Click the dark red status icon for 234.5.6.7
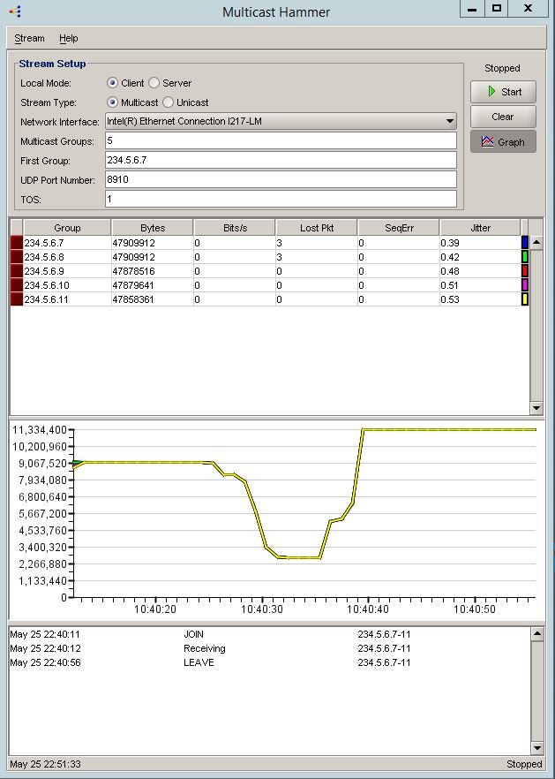 [x=16, y=243]
